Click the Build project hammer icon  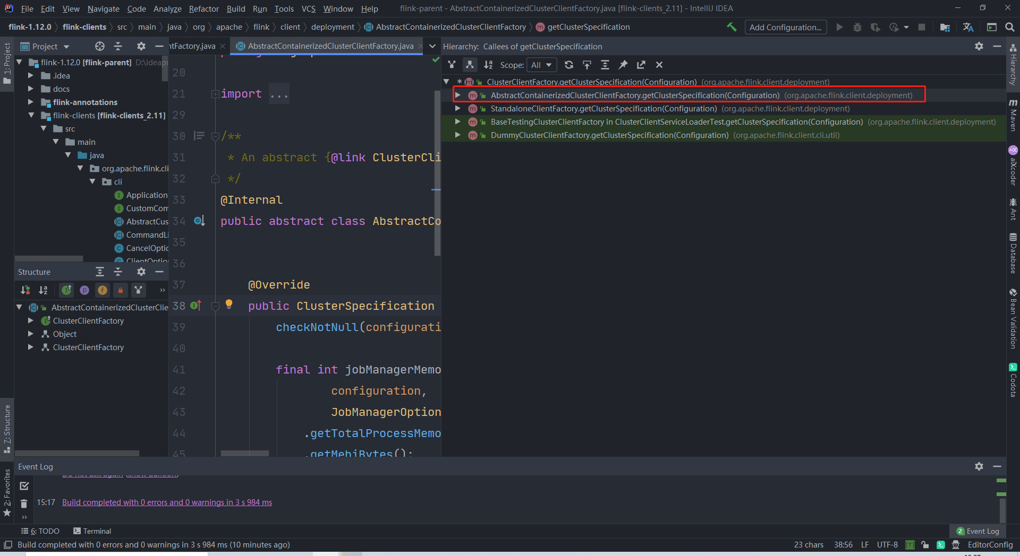point(732,27)
